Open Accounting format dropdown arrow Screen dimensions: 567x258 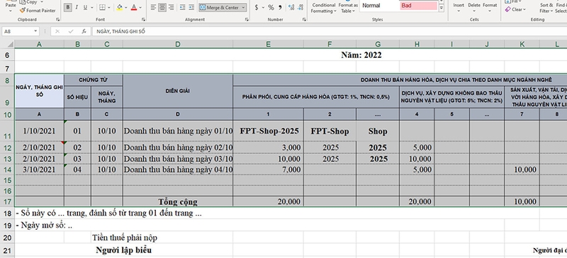[x=263, y=7]
